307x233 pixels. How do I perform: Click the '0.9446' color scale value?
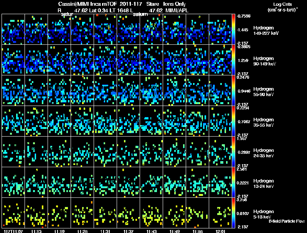[x=244, y=91]
